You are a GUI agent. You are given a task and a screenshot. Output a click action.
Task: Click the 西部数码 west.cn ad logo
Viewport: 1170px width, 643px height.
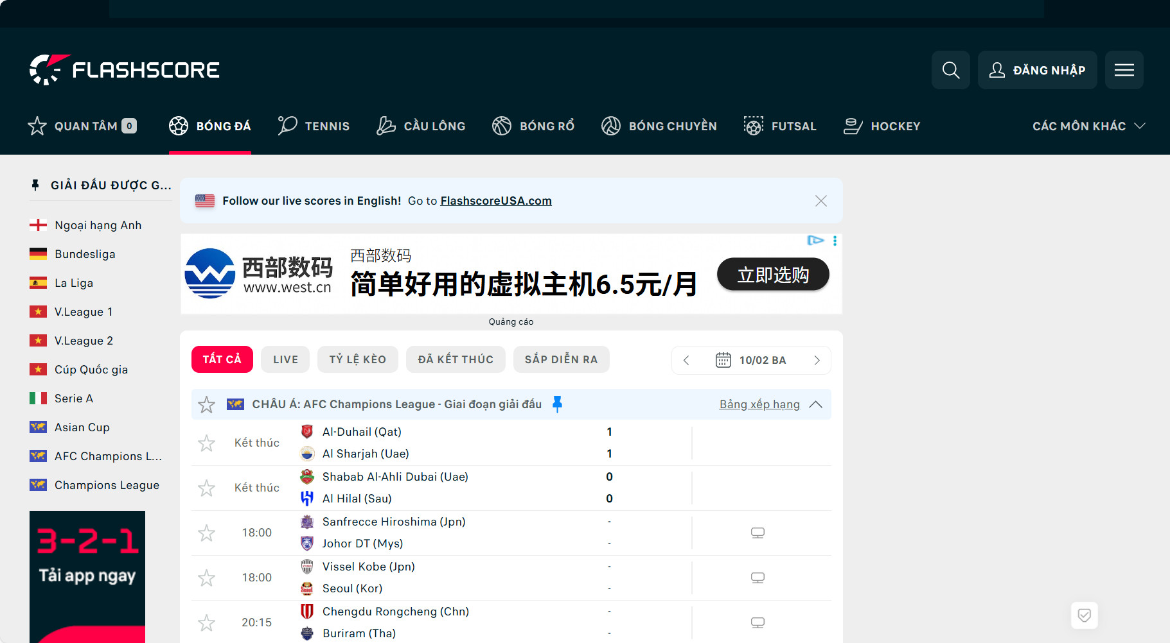tap(258, 273)
